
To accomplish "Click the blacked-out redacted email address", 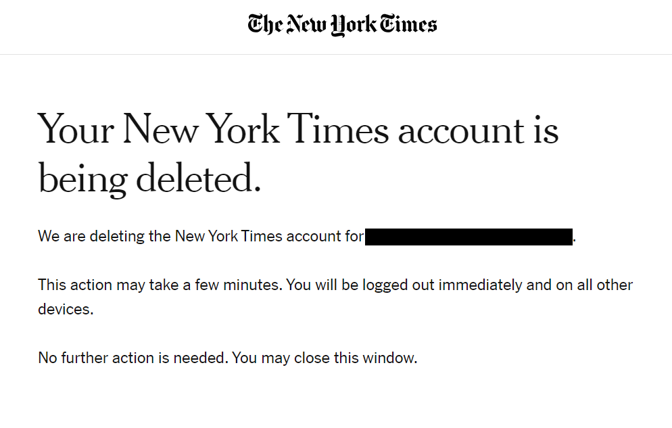I will 469,237.
